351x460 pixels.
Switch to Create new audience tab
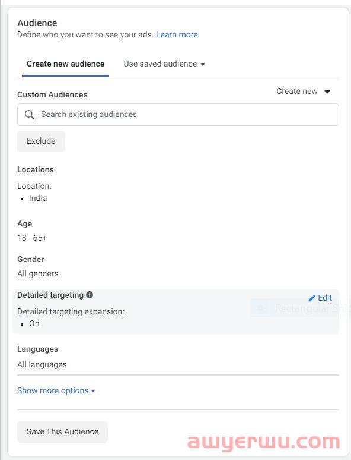[x=66, y=64]
